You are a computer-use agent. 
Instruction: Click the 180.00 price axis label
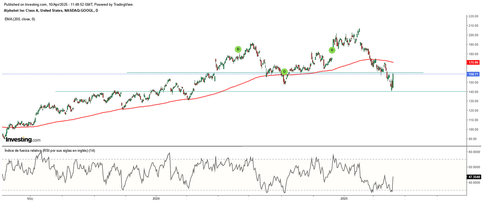click(x=473, y=54)
